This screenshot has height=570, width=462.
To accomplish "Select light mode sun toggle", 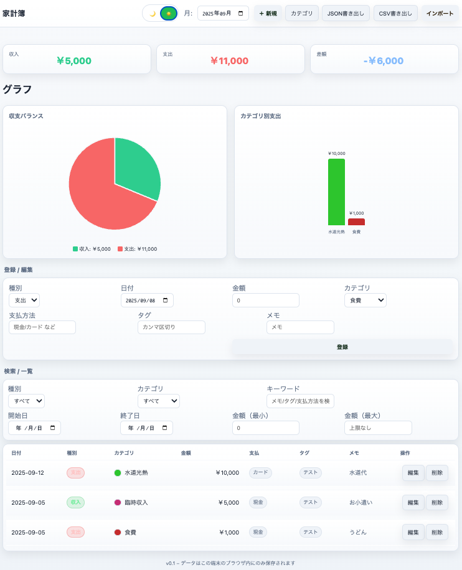I will pyautogui.click(x=169, y=14).
